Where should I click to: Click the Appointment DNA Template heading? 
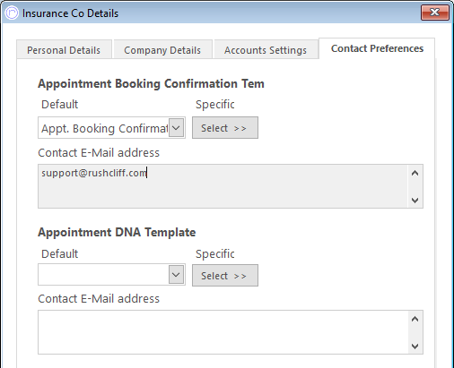[x=117, y=232]
